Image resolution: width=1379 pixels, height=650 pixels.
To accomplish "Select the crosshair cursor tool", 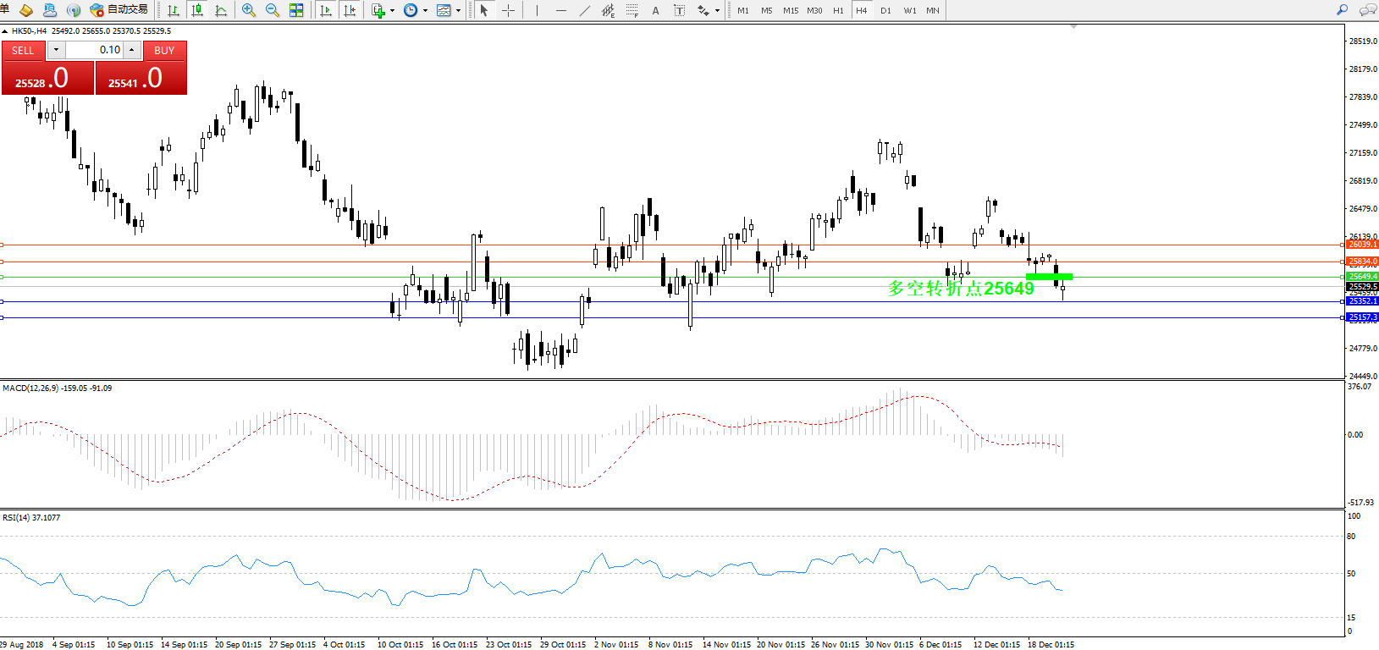I will click(508, 10).
